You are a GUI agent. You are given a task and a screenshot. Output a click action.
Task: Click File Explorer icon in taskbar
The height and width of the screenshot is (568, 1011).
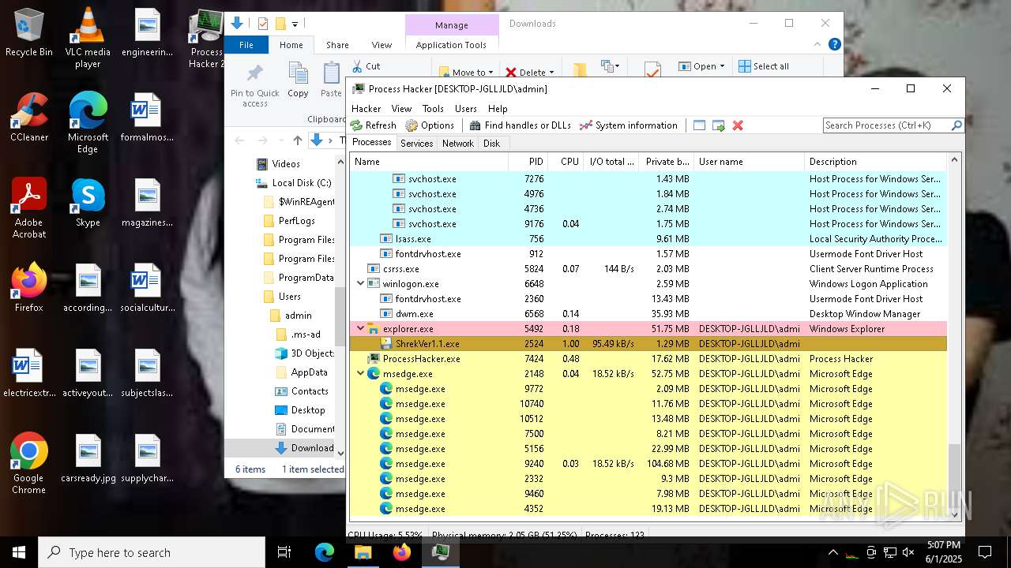coord(363,552)
